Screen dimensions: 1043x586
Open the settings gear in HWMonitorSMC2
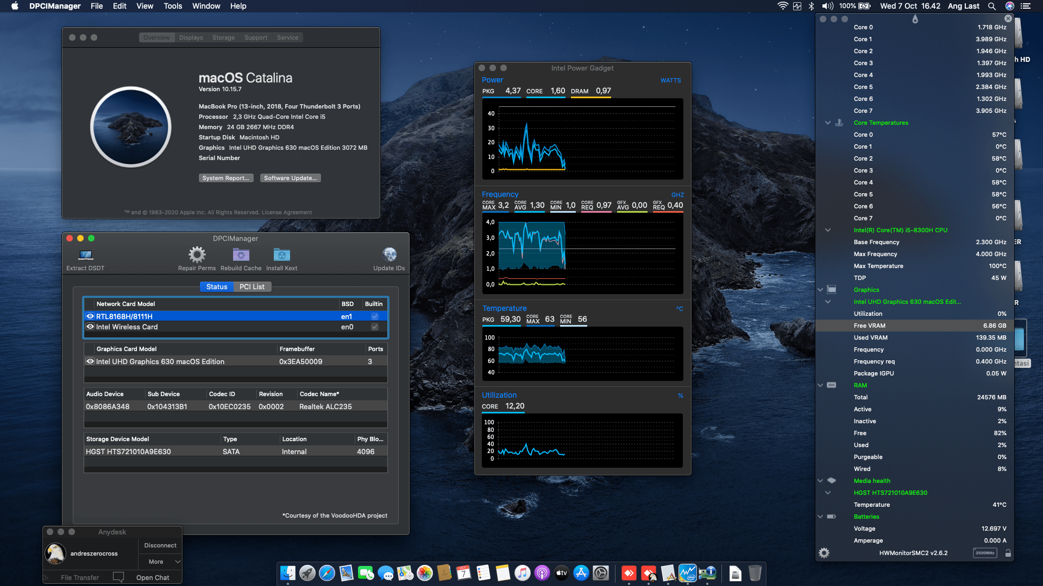pos(824,552)
